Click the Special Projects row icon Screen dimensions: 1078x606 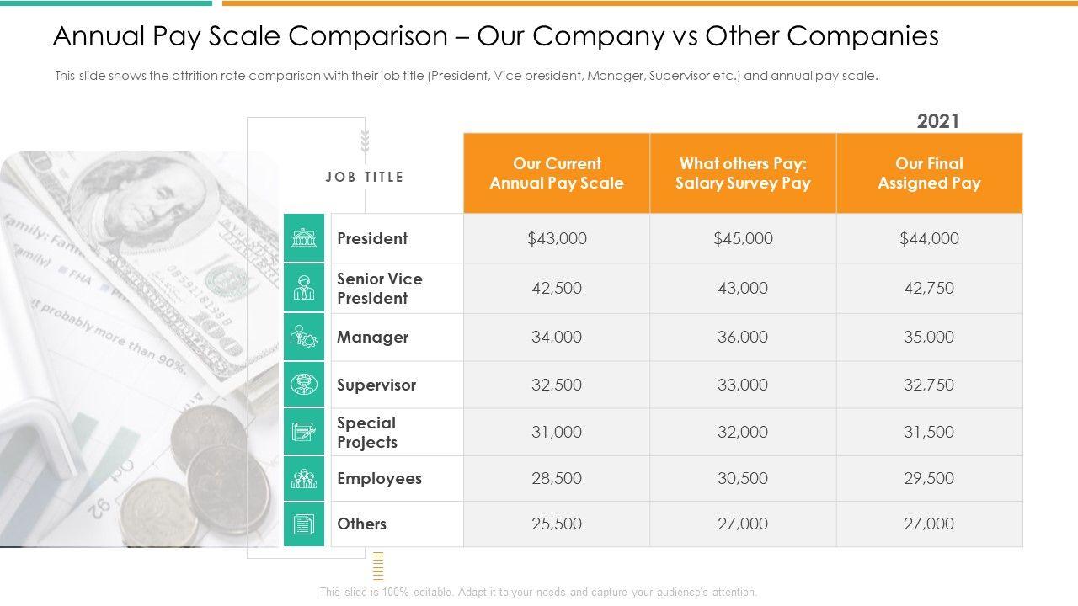[x=304, y=432]
